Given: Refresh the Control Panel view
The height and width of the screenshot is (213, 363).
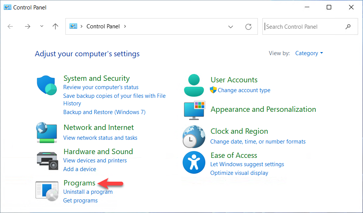Looking at the screenshot, I should 248,27.
